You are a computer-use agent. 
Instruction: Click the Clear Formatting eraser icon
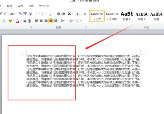pyautogui.click(x=20, y=14)
